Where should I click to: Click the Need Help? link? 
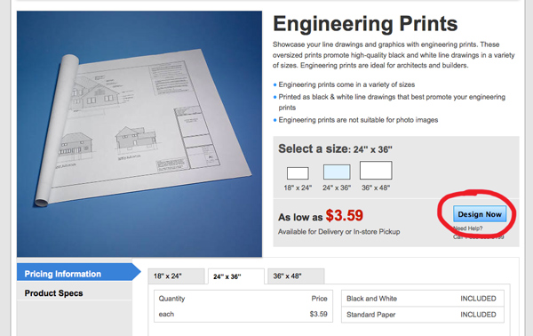(x=468, y=228)
